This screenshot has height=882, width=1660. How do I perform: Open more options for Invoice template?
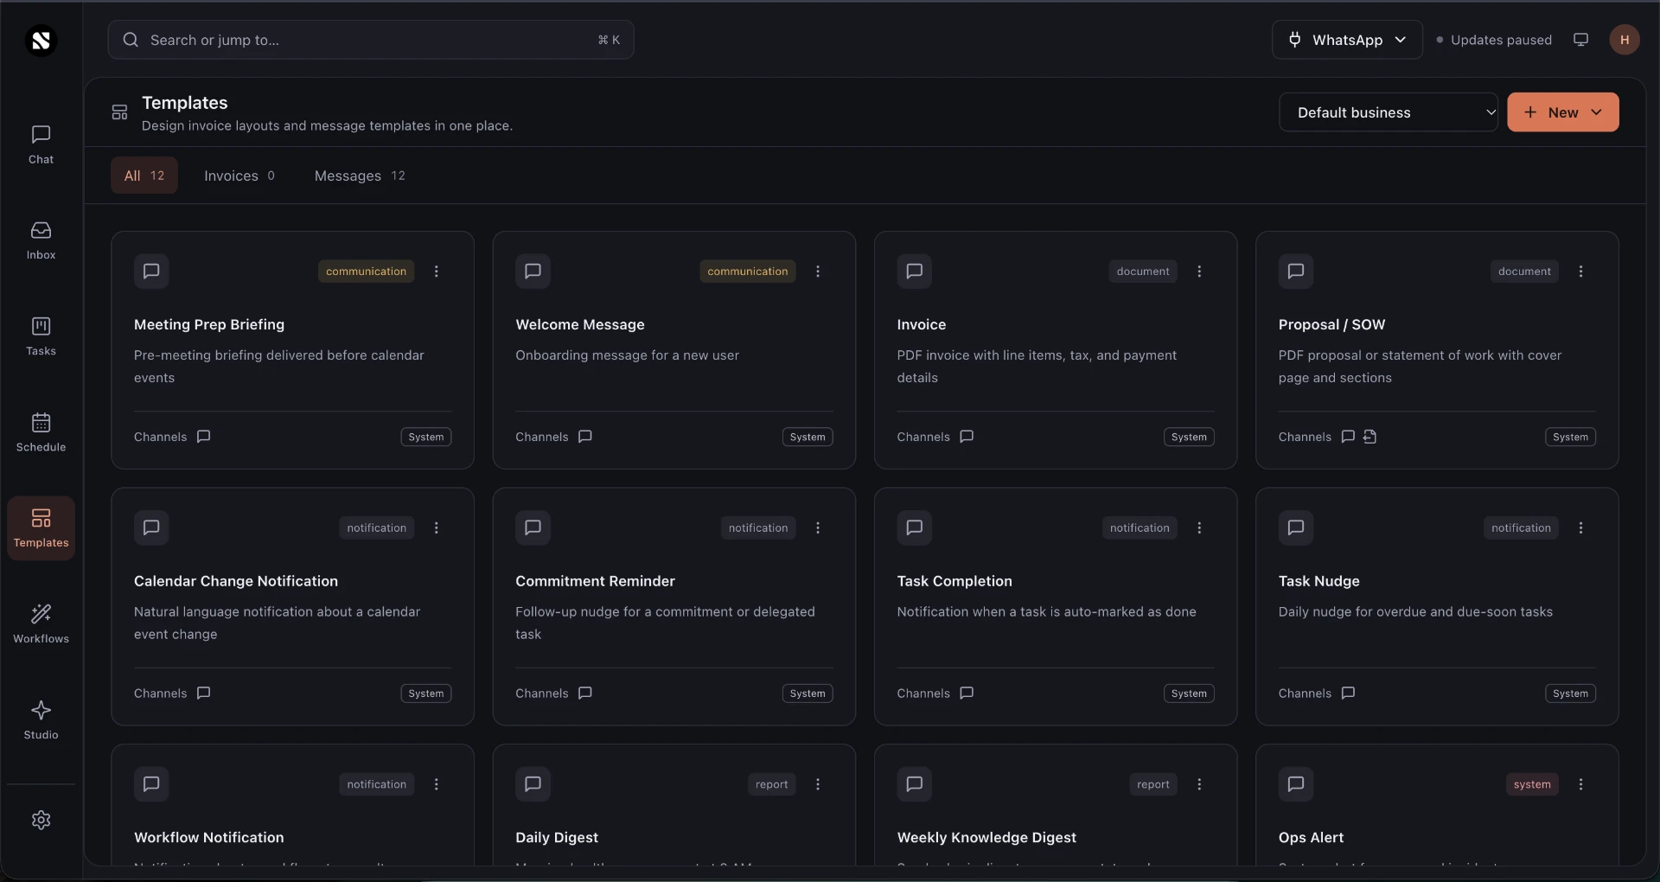click(1199, 272)
